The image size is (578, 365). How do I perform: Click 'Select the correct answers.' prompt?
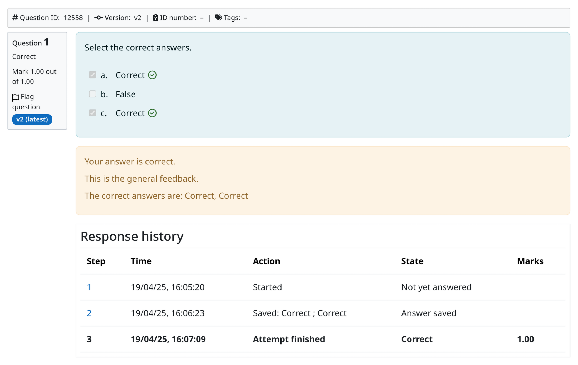click(x=138, y=48)
